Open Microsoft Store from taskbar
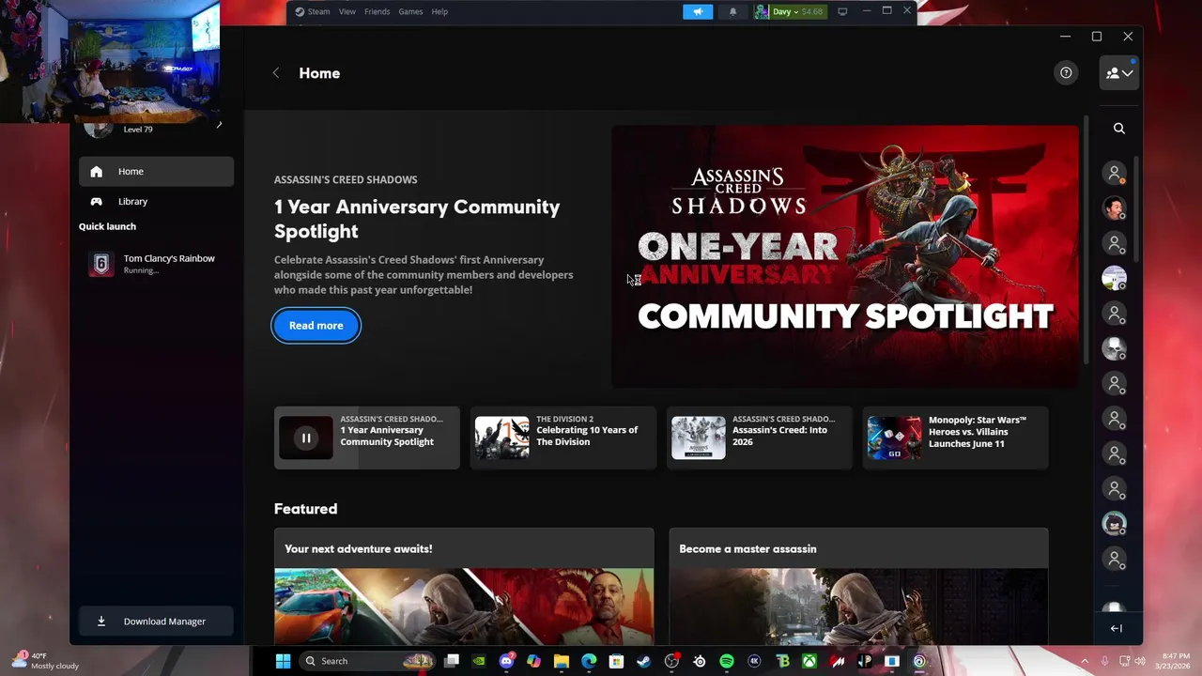 [x=616, y=661]
